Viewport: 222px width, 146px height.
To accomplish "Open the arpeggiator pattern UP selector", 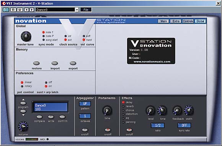I will (85, 104).
